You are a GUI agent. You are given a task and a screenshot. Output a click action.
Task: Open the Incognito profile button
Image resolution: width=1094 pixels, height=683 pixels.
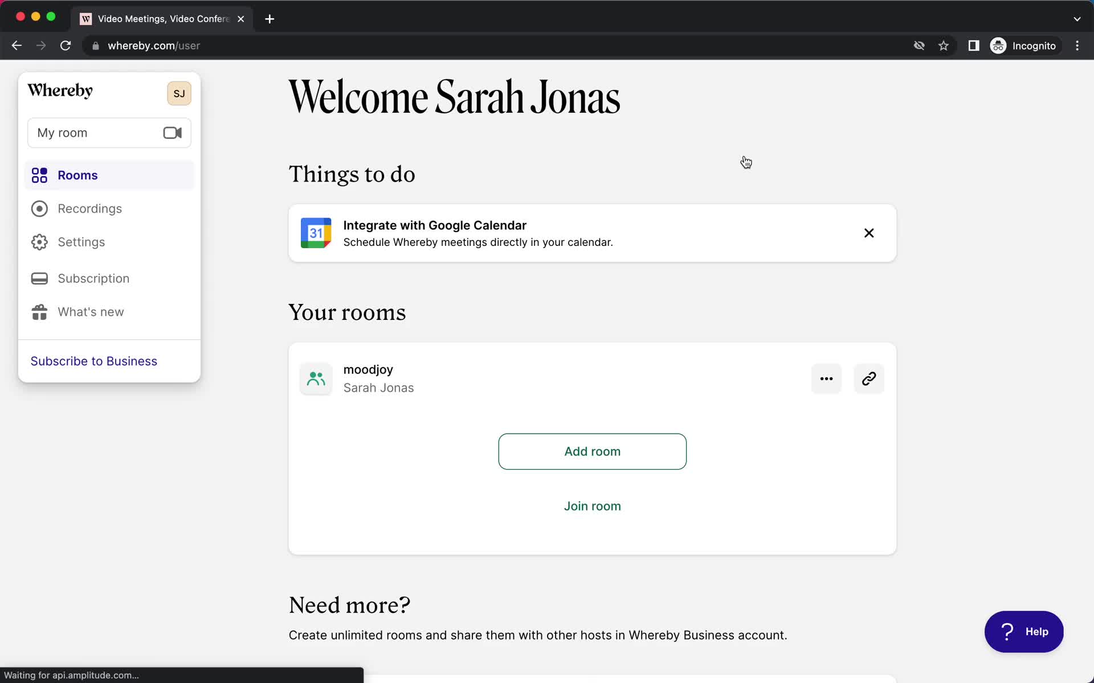click(1024, 46)
